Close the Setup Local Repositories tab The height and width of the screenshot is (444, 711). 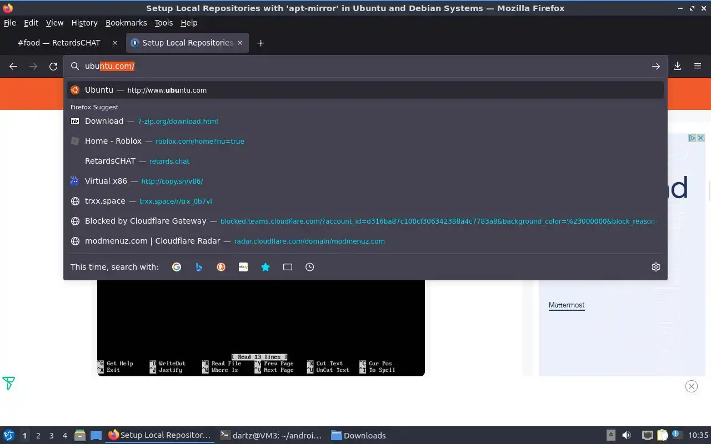240,43
